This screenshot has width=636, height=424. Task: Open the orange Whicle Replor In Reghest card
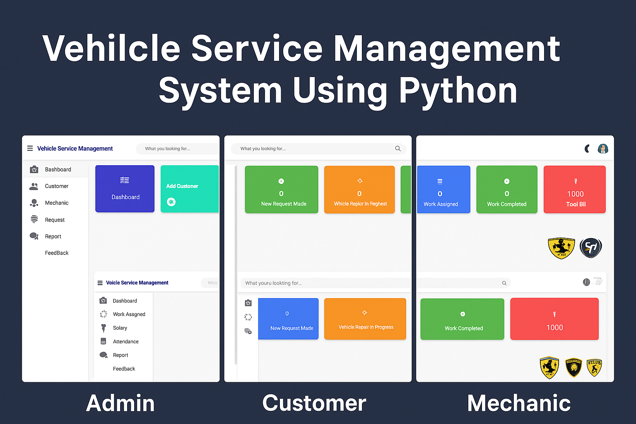click(359, 190)
